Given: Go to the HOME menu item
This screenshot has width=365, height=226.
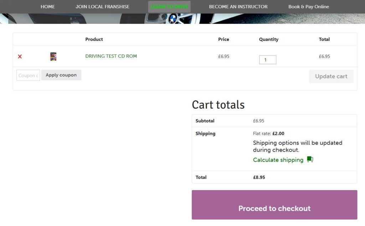Looking at the screenshot, I should tap(47, 7).
